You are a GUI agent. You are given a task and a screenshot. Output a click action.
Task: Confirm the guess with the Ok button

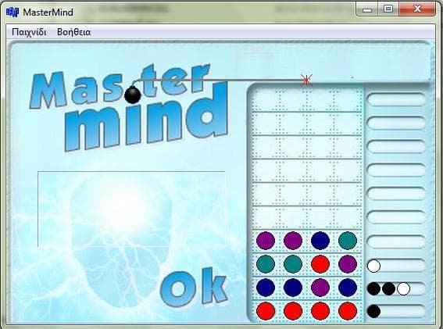(194, 288)
